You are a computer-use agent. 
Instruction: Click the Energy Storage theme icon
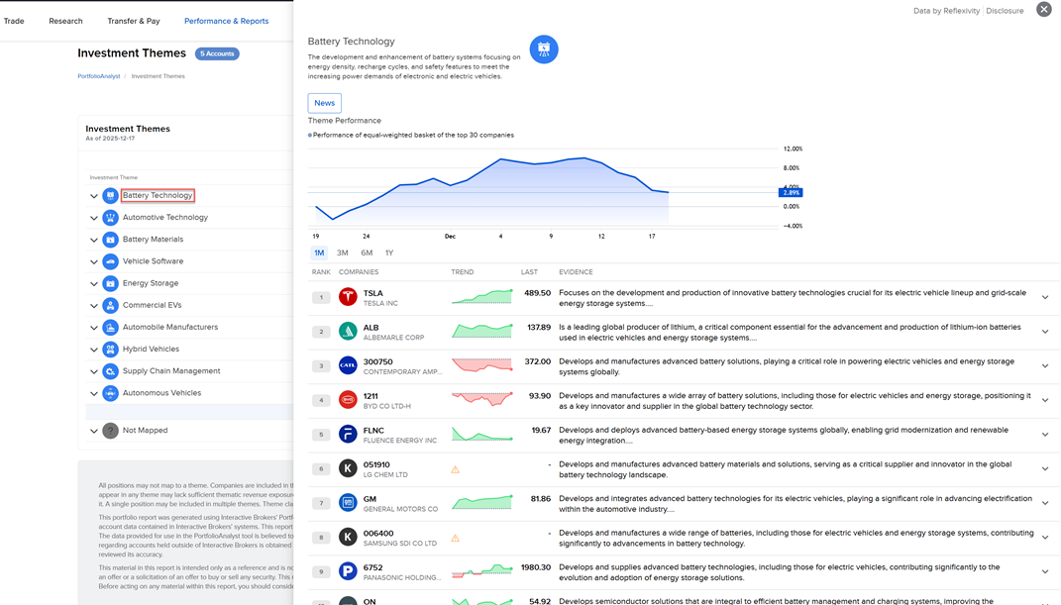(x=111, y=283)
